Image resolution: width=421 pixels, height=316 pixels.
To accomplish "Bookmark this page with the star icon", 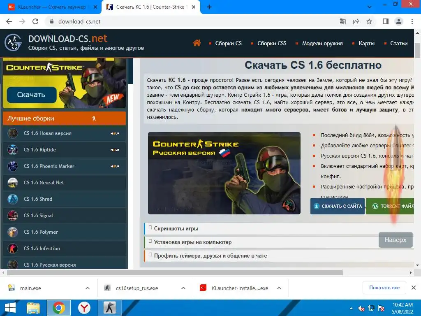I will (369, 21).
